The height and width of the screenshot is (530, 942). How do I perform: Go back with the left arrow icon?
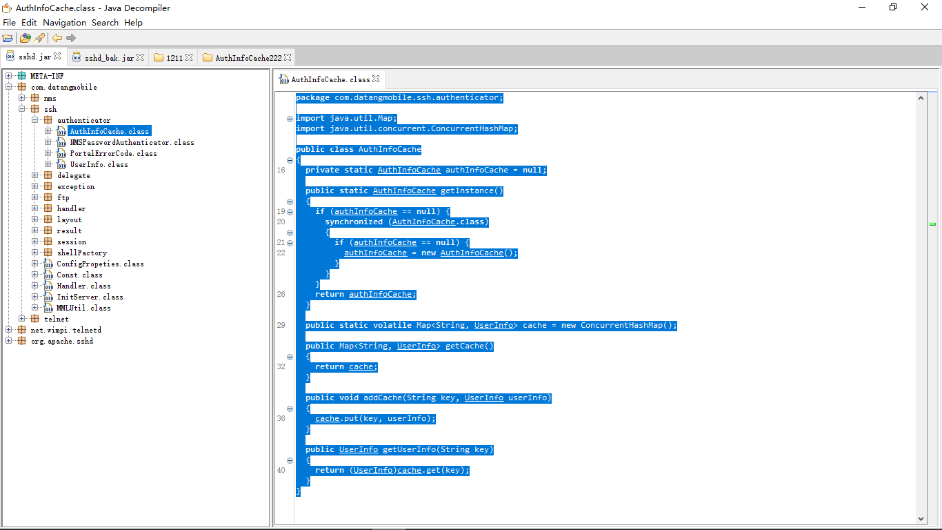pos(57,38)
